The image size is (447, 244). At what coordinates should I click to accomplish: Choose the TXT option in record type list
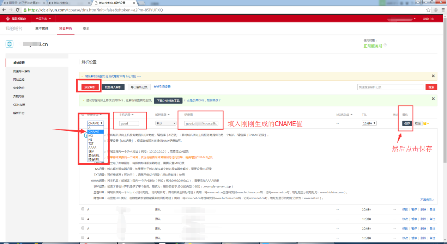[91, 144]
